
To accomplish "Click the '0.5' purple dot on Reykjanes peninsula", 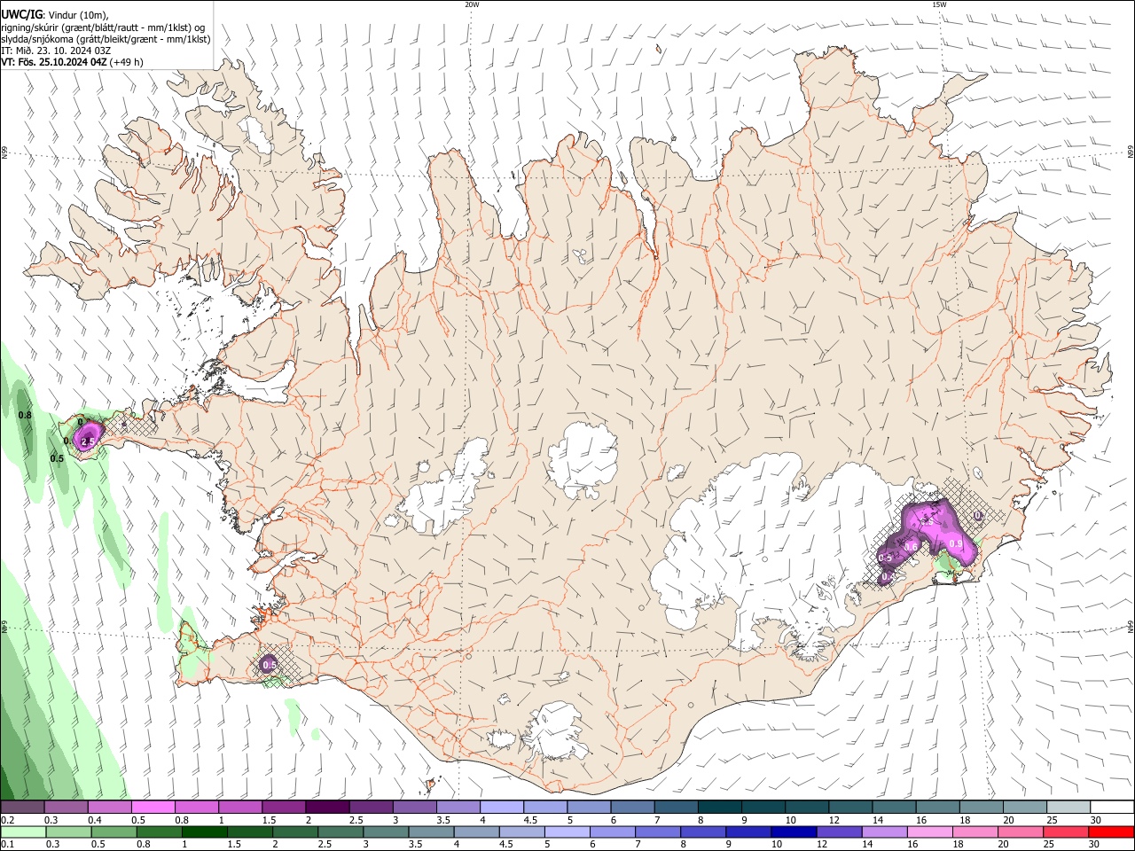I will [x=270, y=664].
